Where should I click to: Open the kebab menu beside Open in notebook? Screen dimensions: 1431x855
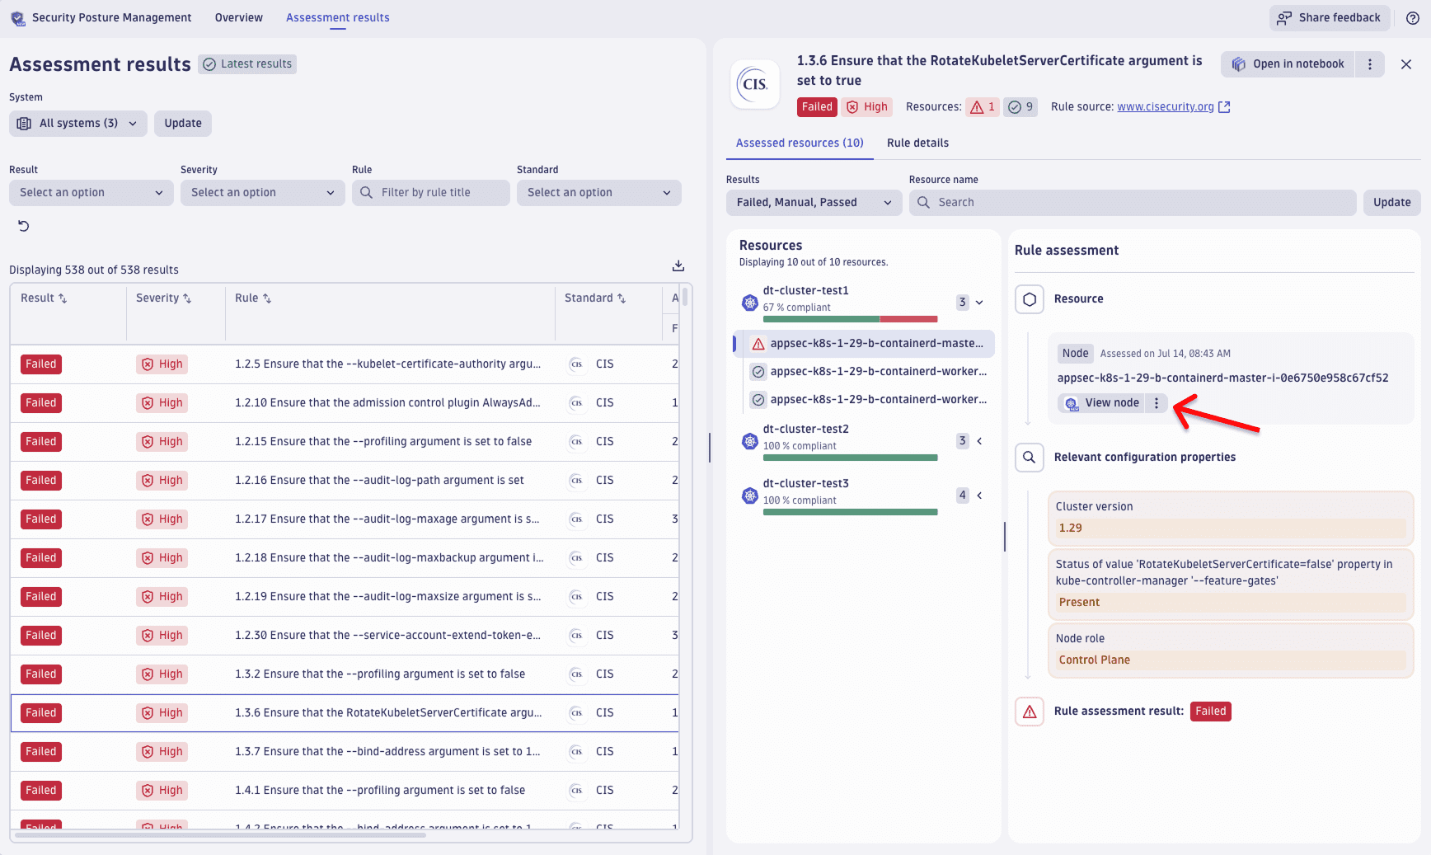point(1370,64)
